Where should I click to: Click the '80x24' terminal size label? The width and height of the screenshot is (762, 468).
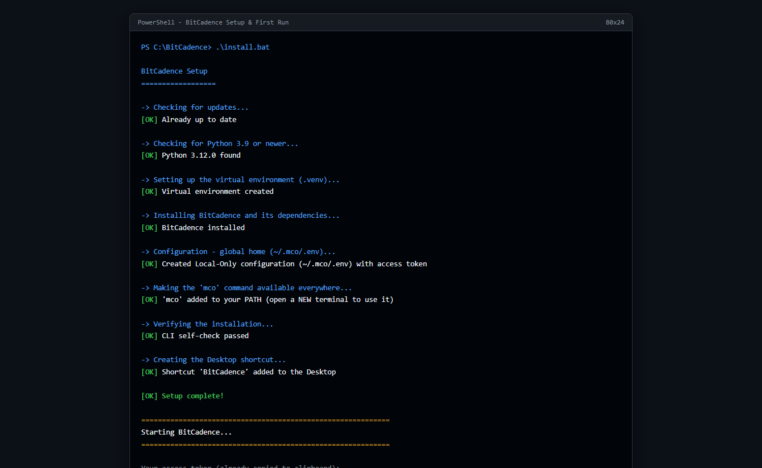(x=615, y=22)
